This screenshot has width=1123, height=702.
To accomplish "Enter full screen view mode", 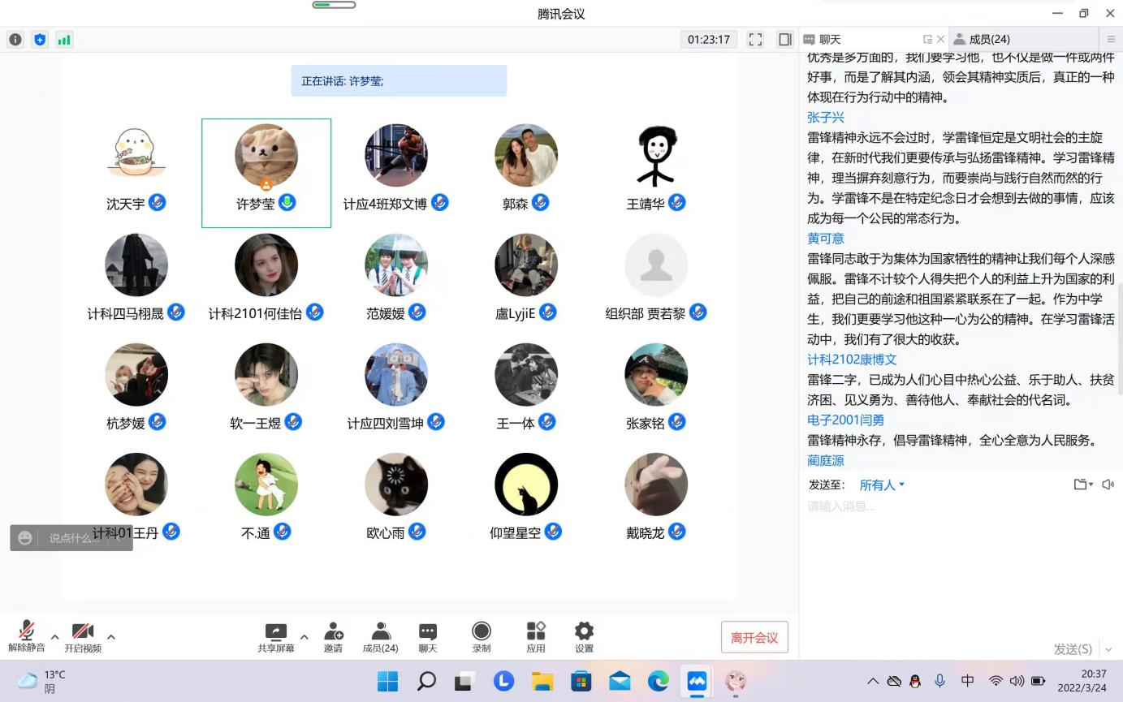I will click(755, 39).
